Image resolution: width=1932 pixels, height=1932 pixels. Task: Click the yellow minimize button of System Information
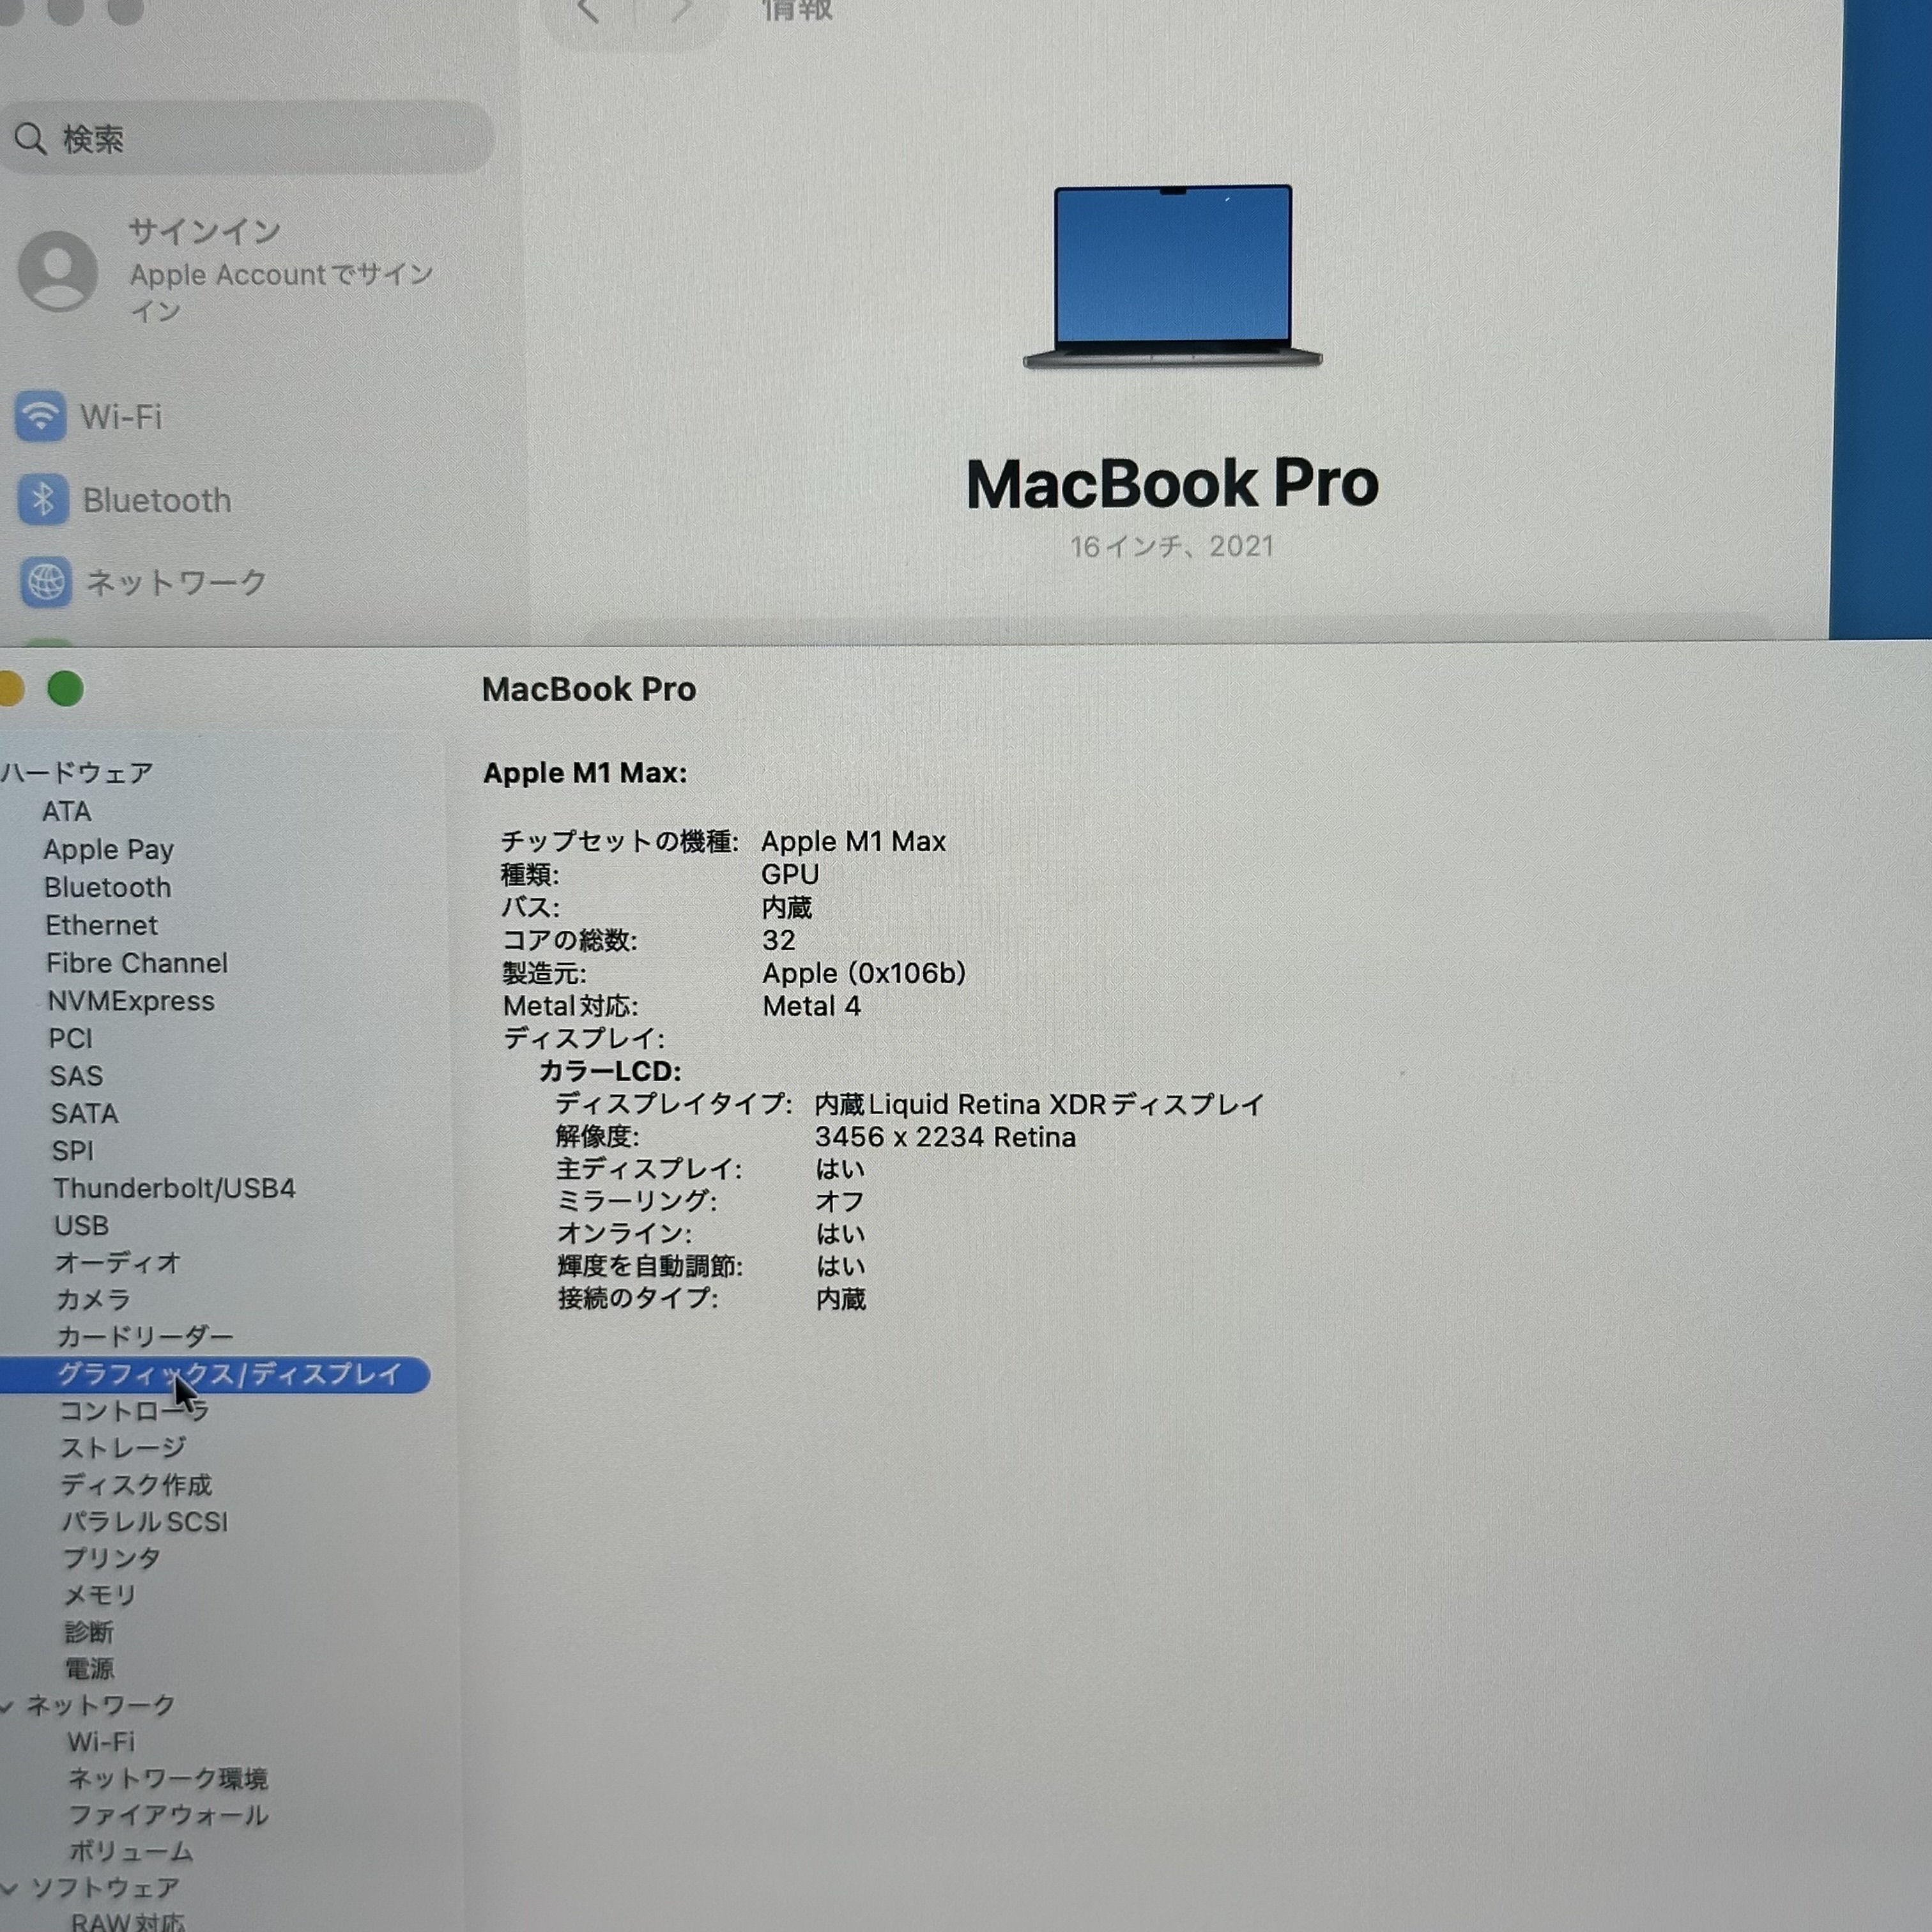click(x=11, y=689)
